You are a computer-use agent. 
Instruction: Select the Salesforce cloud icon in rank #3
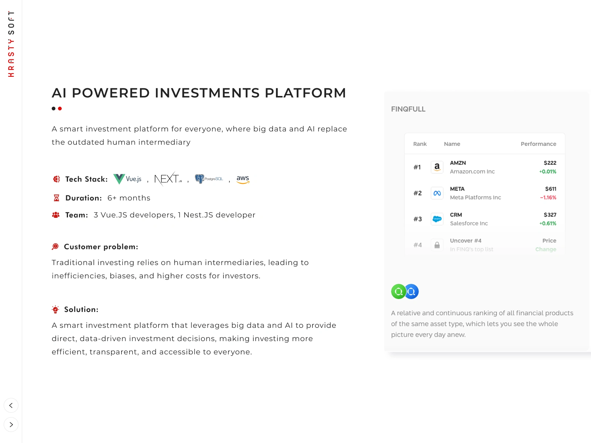437,219
